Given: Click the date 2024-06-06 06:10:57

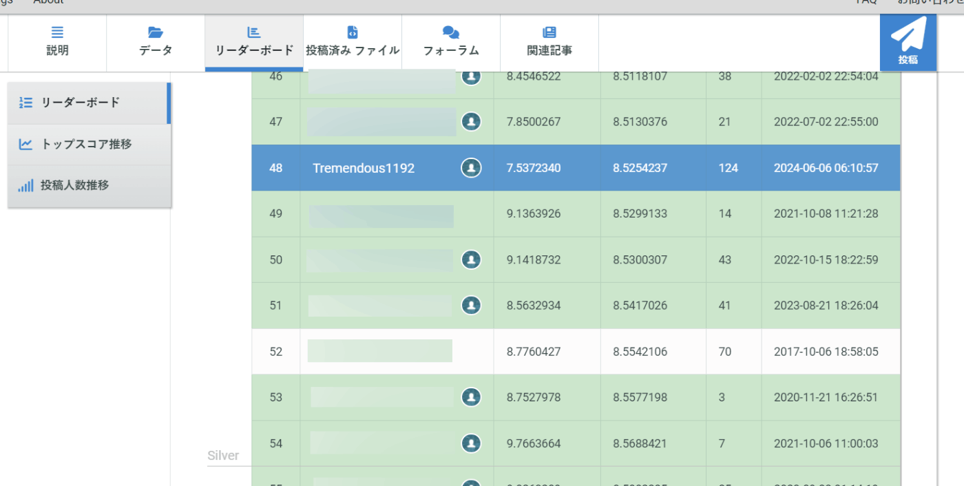Looking at the screenshot, I should point(826,168).
